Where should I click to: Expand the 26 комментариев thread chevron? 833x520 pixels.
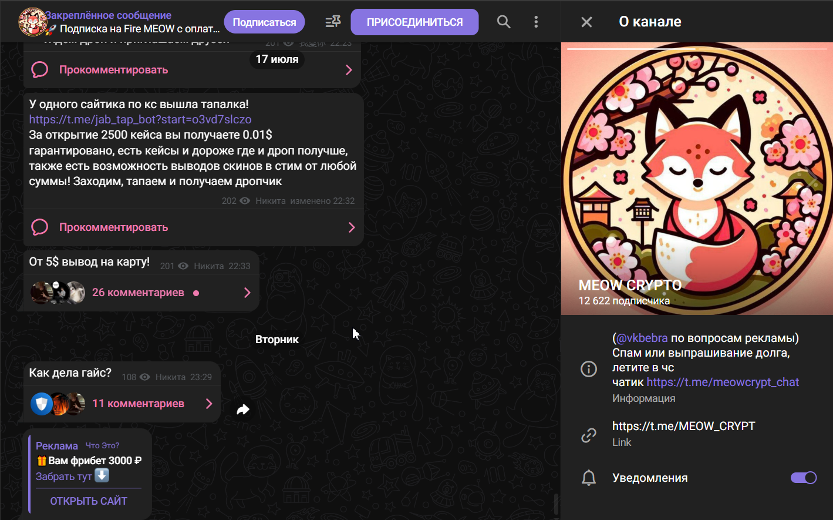pos(247,293)
